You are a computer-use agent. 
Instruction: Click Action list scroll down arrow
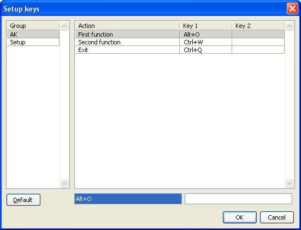click(x=290, y=183)
